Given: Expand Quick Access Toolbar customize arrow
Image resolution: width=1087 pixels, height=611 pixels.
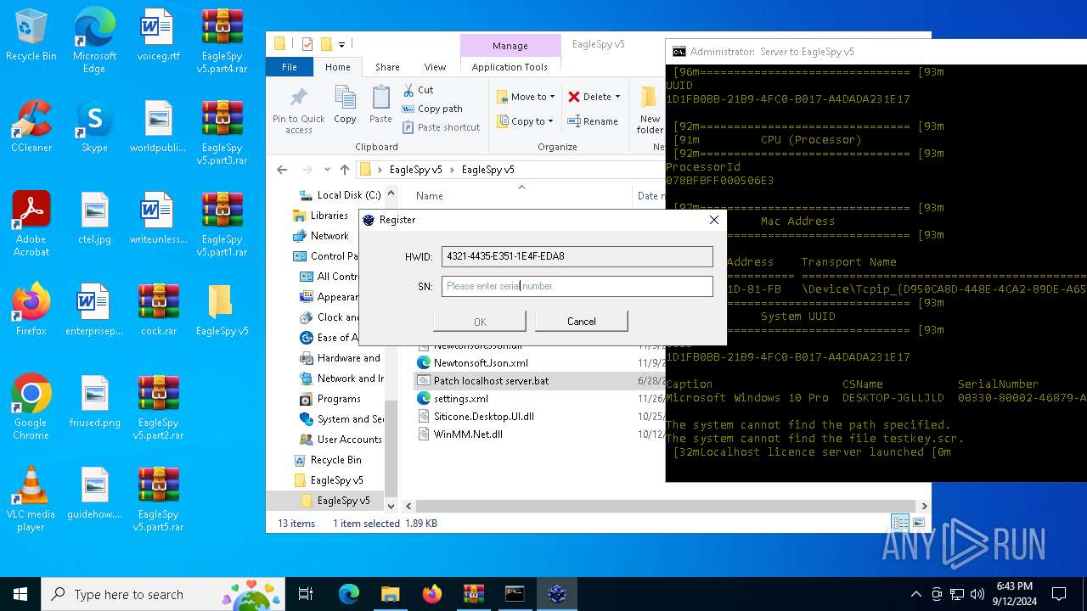Looking at the screenshot, I should pyautogui.click(x=341, y=44).
